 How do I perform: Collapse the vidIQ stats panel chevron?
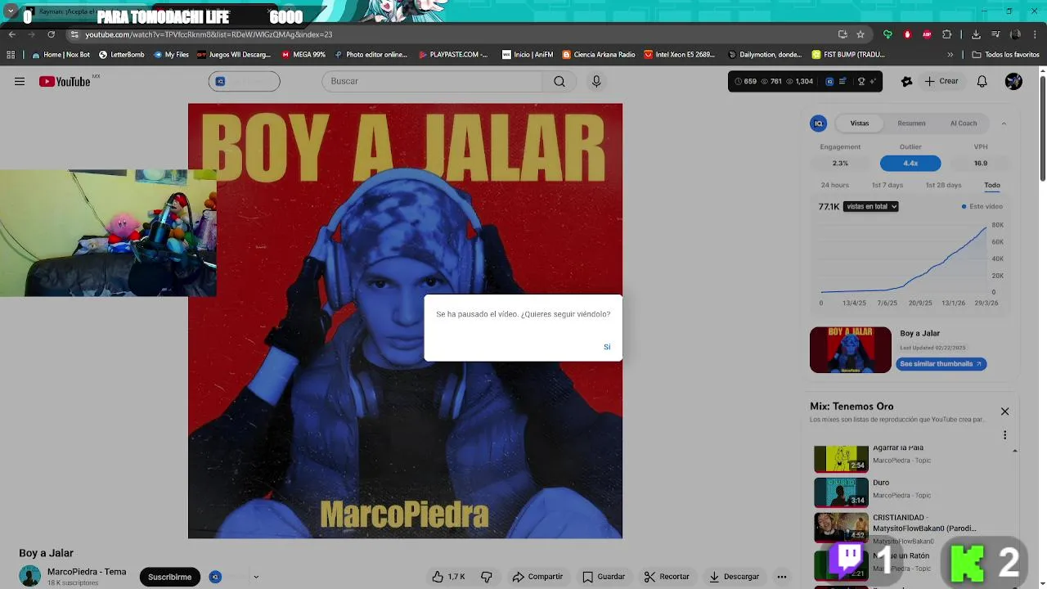(1004, 124)
